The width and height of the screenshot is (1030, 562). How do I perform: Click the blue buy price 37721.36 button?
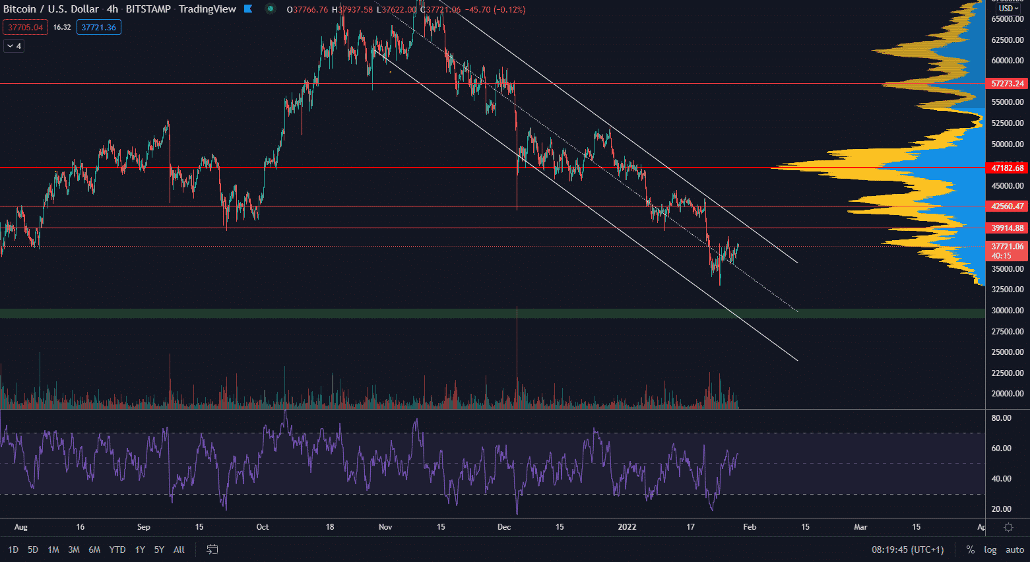click(x=99, y=27)
